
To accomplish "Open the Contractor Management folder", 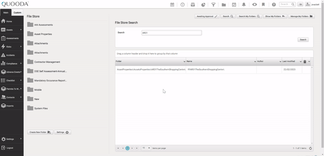I will 44,62.
